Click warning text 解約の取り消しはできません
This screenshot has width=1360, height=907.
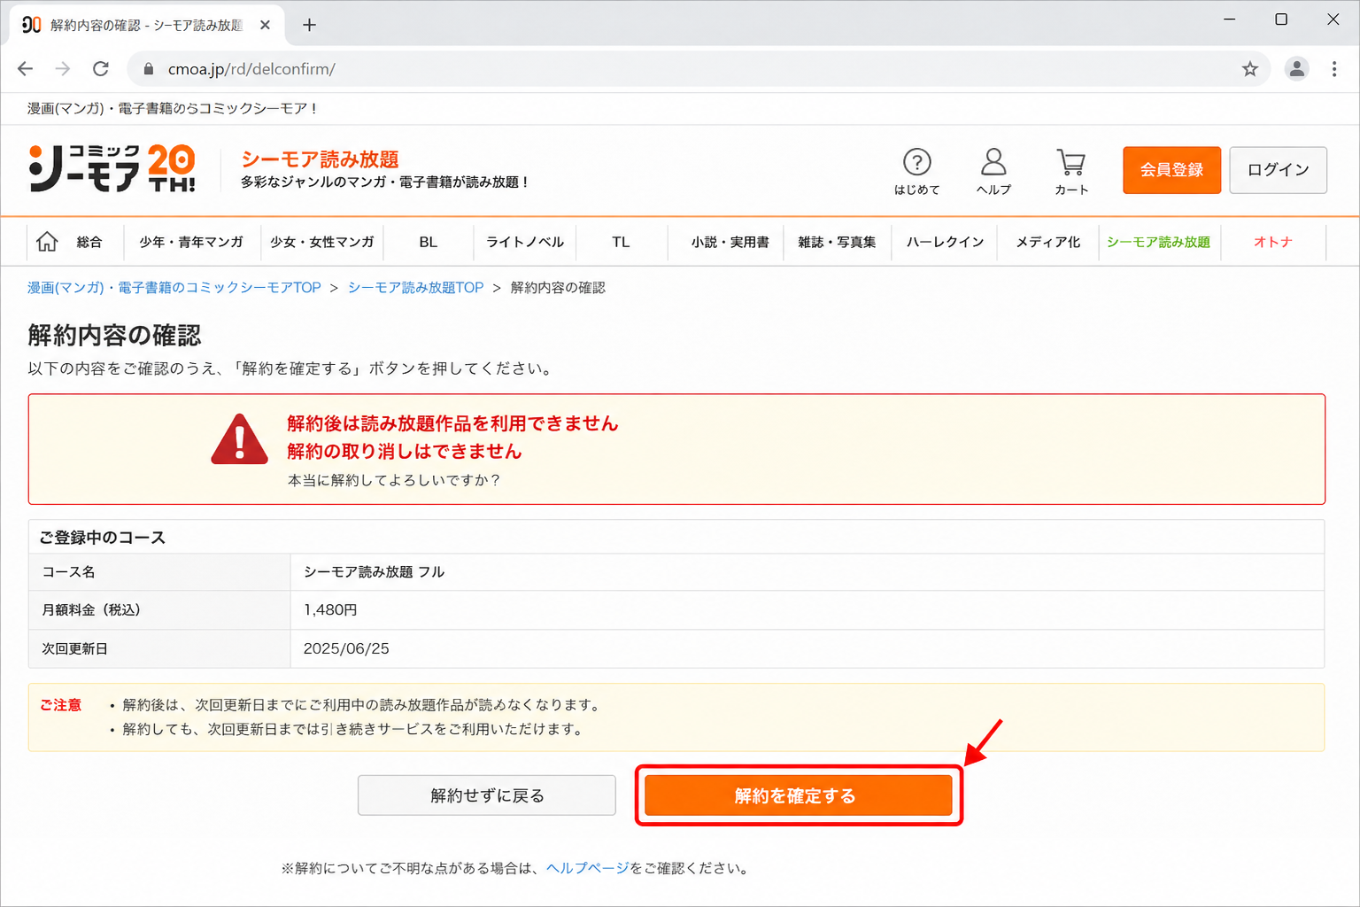click(x=405, y=452)
